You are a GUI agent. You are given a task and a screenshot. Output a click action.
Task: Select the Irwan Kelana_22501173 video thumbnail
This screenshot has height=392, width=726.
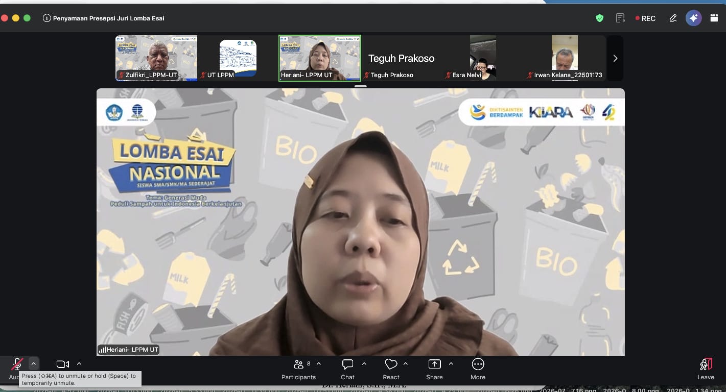point(565,58)
